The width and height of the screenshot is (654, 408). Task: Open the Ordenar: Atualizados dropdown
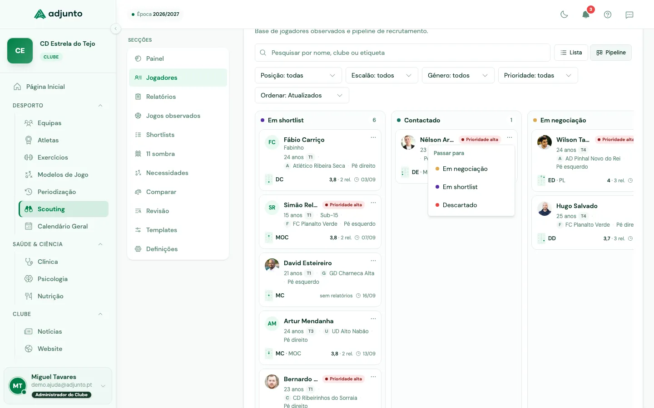[302, 95]
